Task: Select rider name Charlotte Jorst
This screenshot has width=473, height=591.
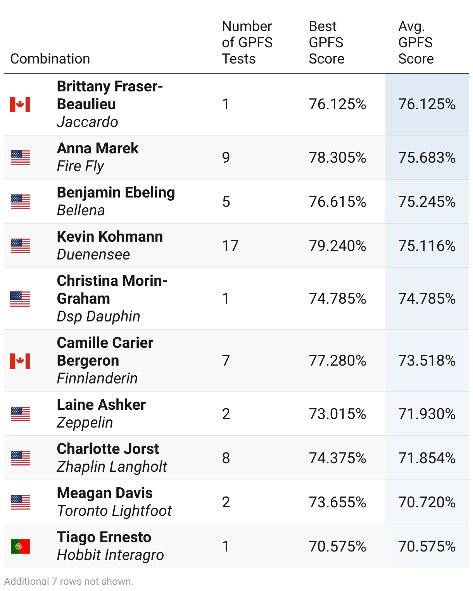Action: coord(108,449)
